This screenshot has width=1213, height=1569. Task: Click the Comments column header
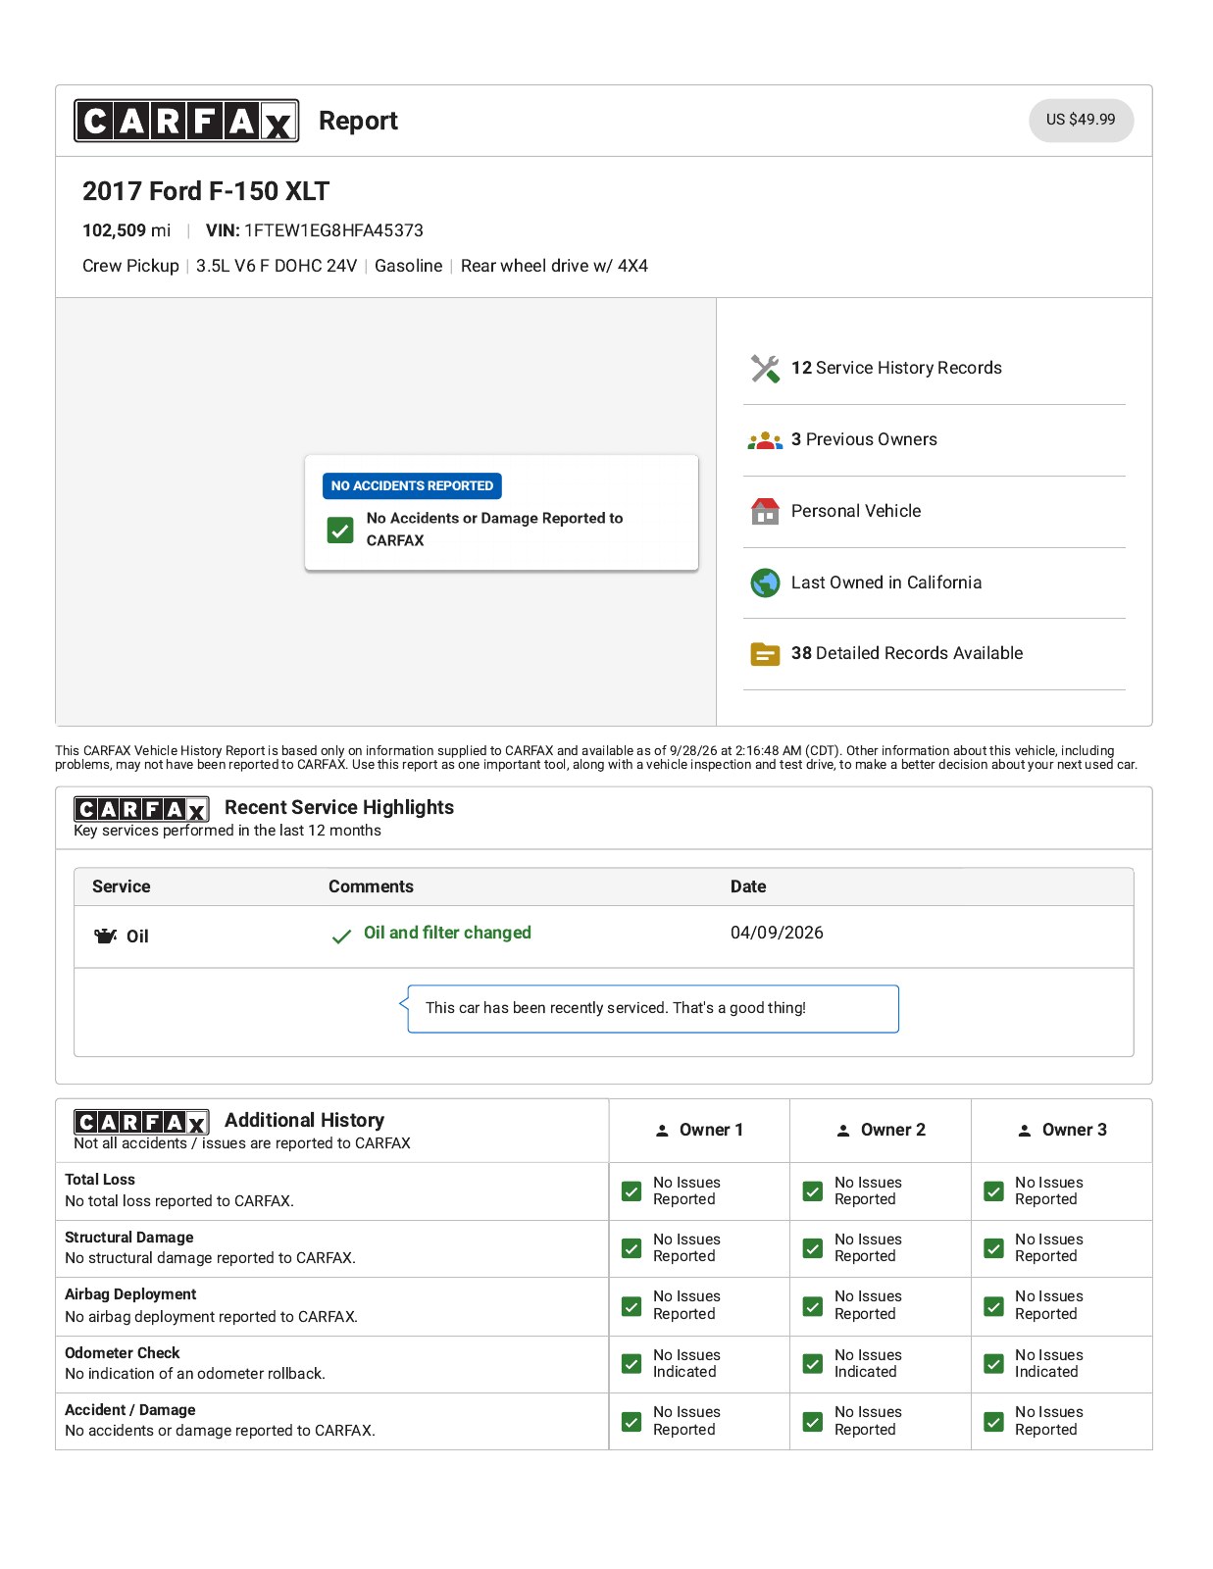click(371, 886)
